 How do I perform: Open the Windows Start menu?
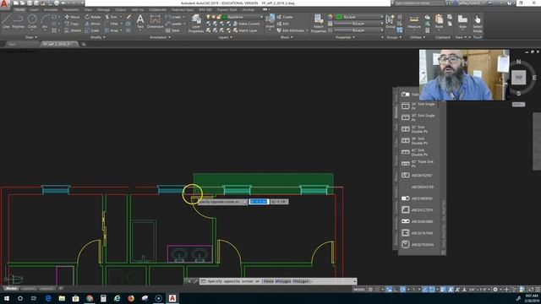[6, 298]
